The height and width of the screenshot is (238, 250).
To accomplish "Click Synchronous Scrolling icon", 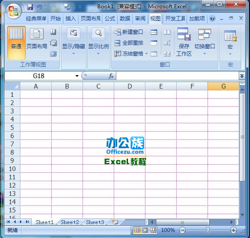I will 167,43.
